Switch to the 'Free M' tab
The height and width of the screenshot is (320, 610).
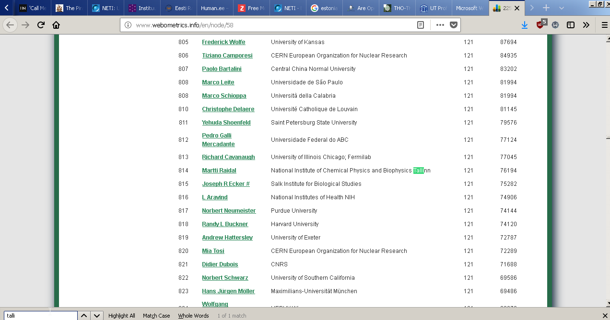tap(251, 8)
